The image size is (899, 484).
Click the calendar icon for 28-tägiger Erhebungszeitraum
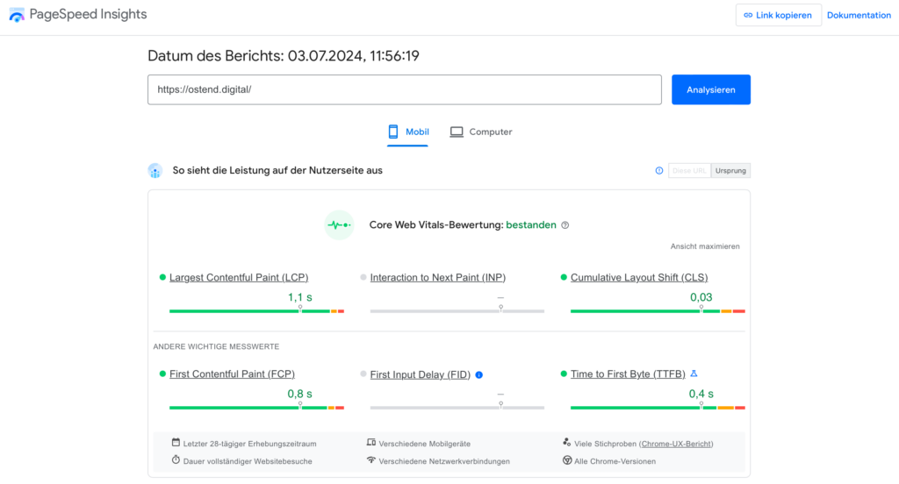176,444
